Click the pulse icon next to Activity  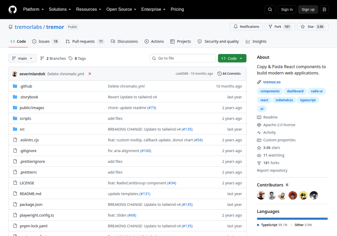(x=259, y=132)
